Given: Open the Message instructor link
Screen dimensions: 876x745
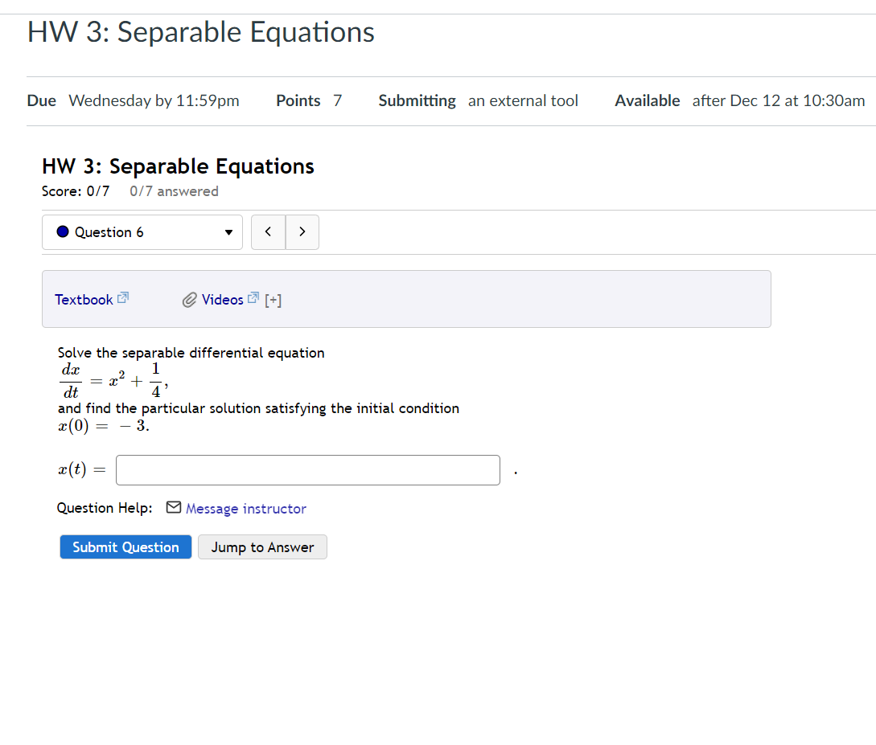Looking at the screenshot, I should [x=245, y=509].
